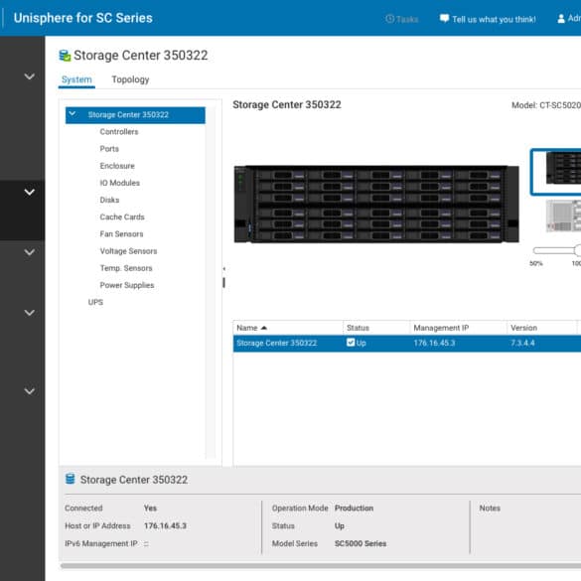Sort table by Version column

523,328
